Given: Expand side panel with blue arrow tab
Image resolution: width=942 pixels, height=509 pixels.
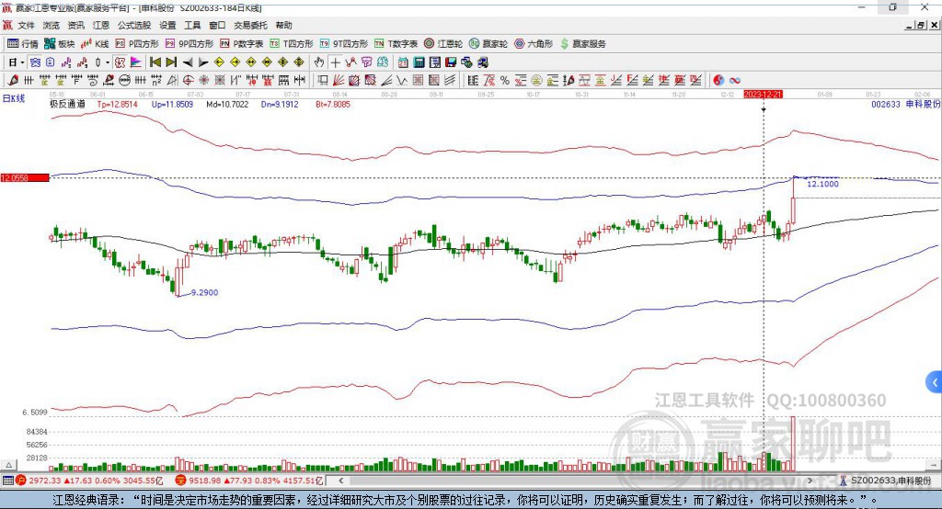Looking at the screenshot, I should coord(935,382).
